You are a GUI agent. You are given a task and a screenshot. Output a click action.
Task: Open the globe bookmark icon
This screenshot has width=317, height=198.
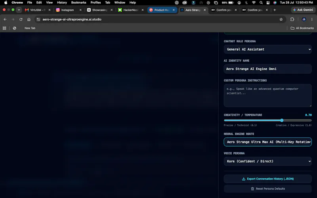[x=14, y=28]
